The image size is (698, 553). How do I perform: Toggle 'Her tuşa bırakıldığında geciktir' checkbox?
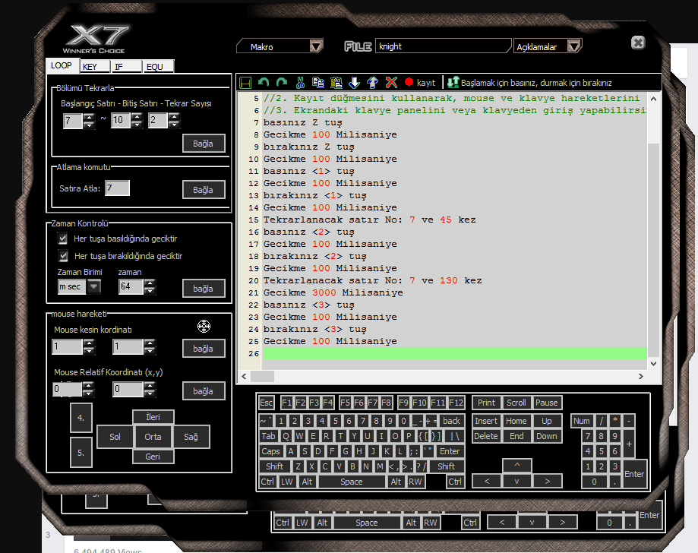point(63,256)
